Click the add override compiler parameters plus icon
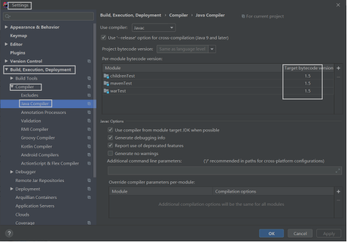 [338, 191]
